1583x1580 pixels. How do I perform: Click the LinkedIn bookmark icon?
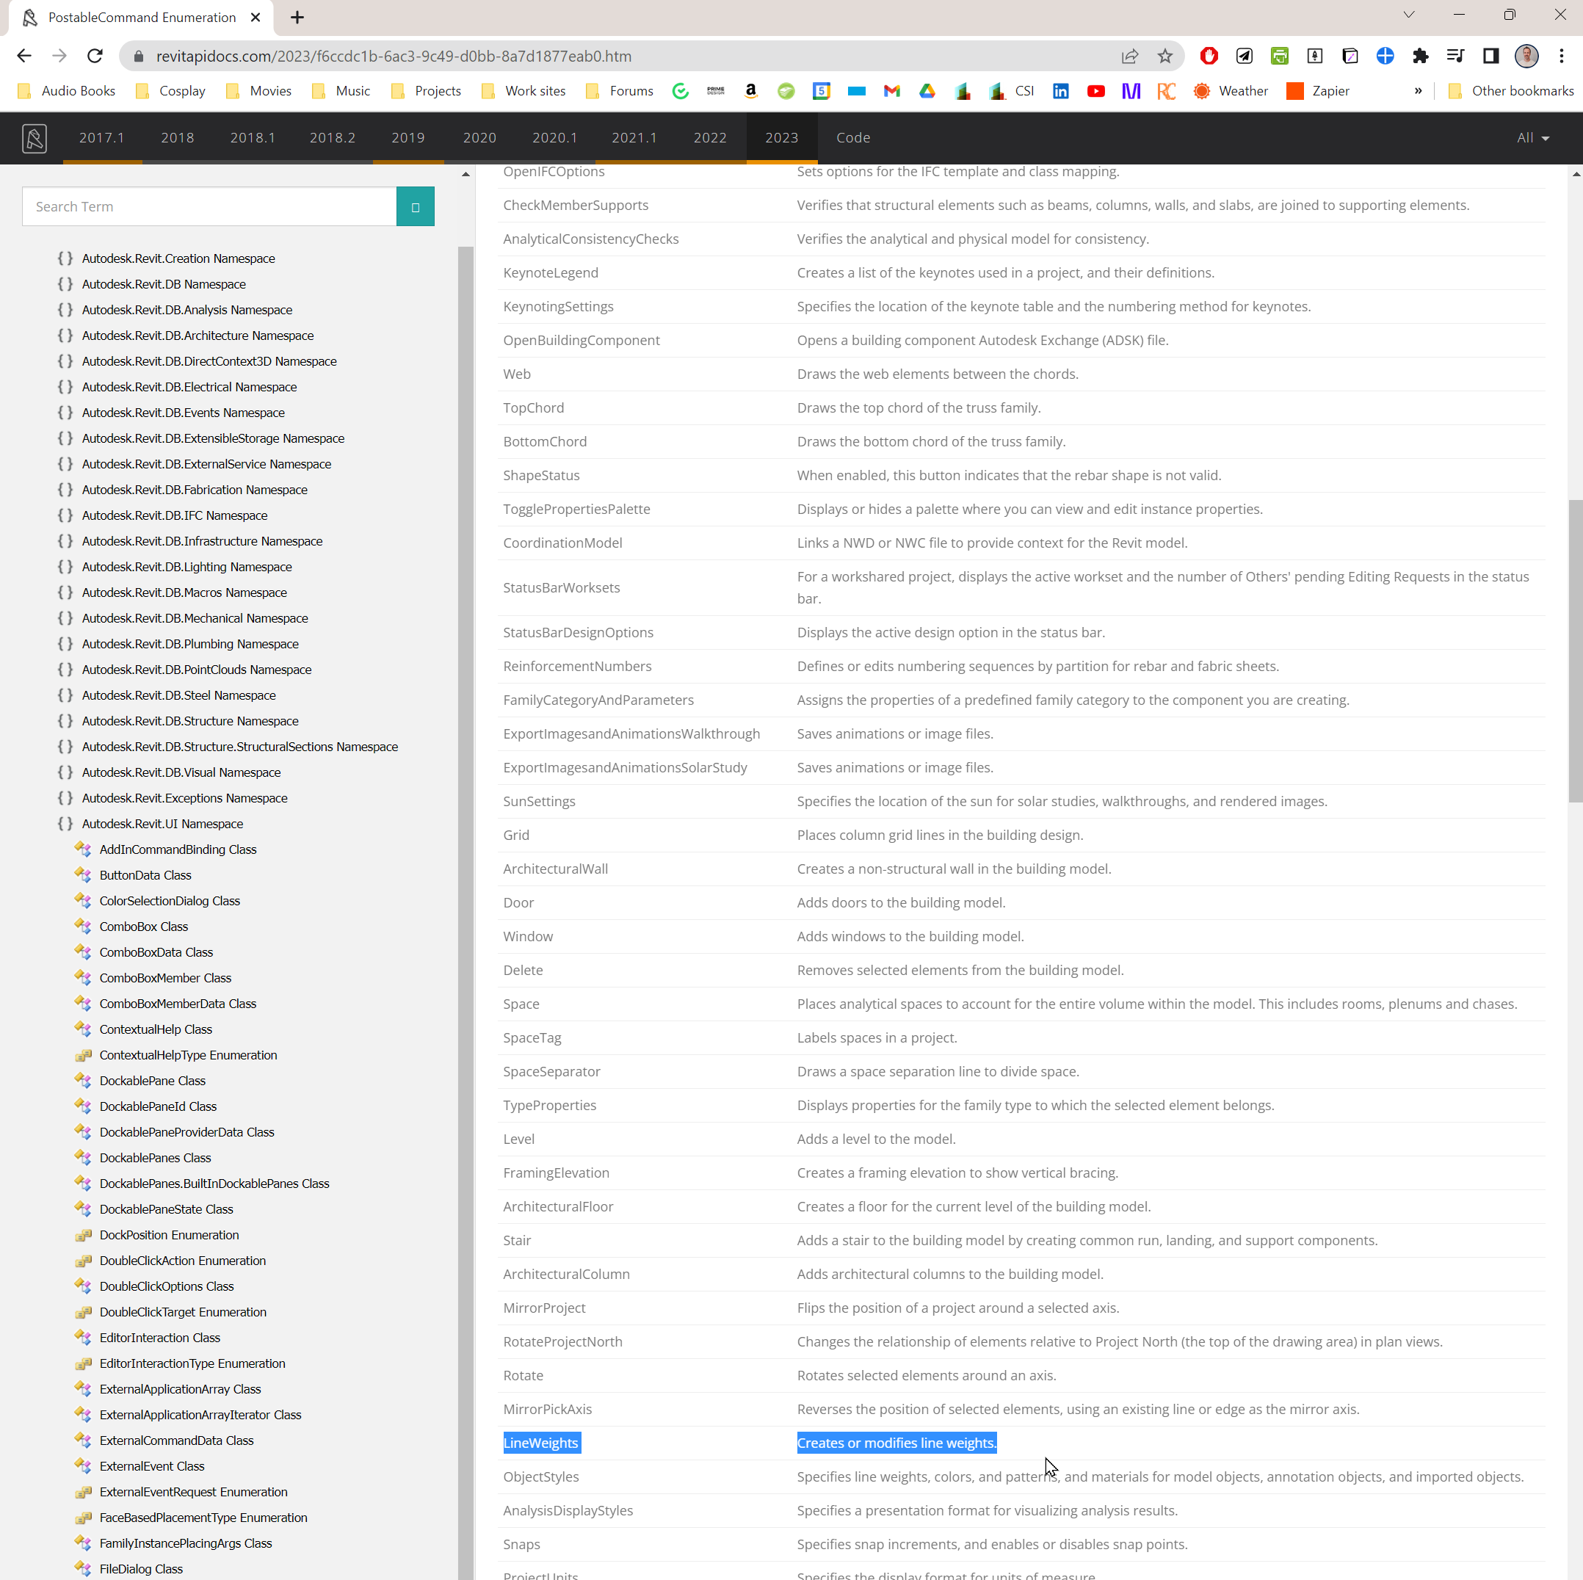coord(1060,91)
